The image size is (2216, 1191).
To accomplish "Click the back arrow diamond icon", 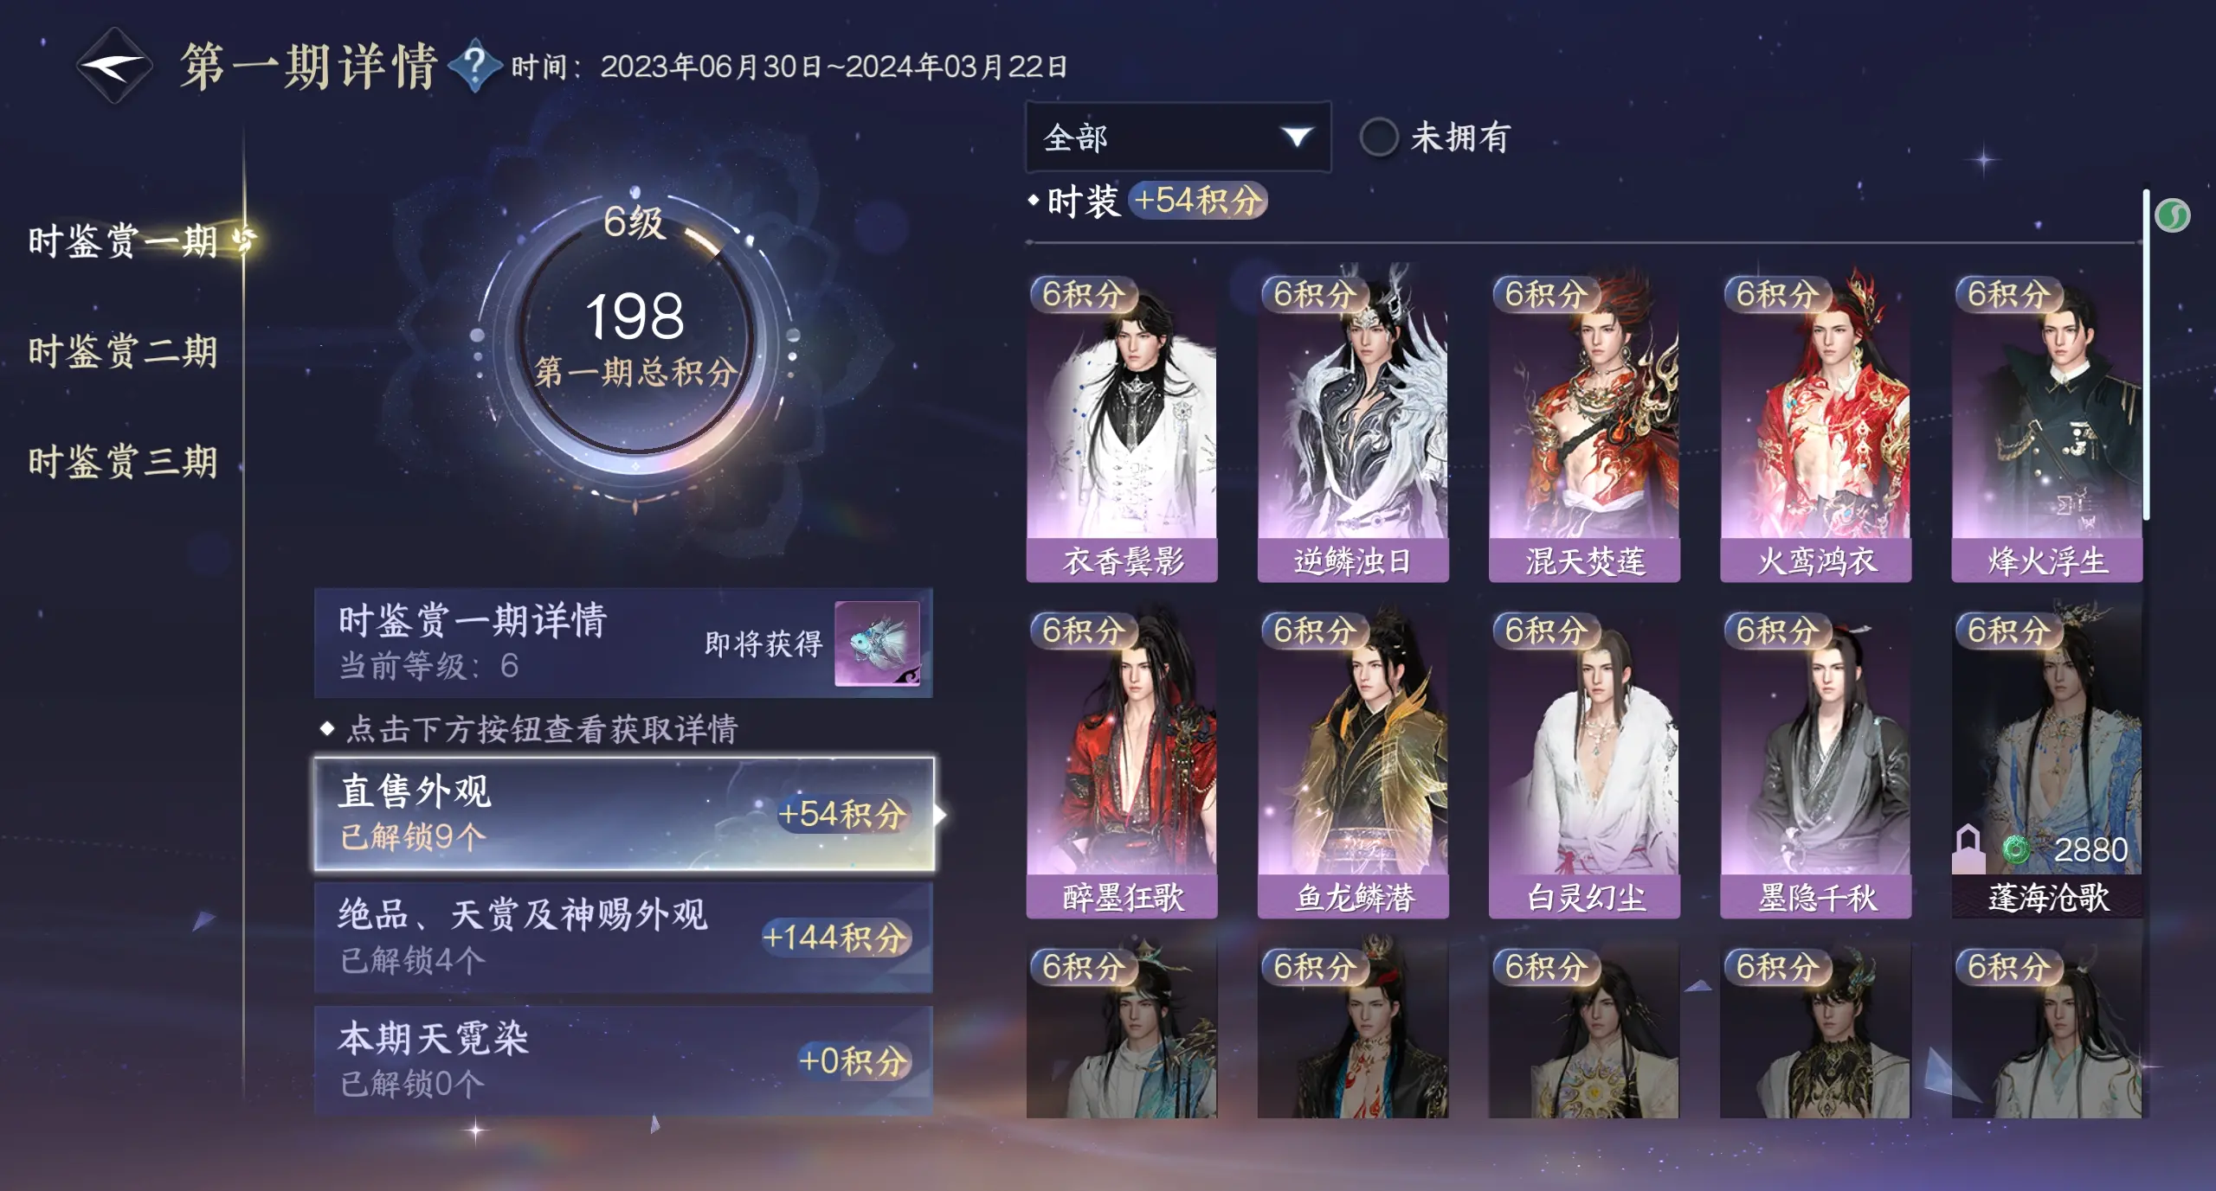I will point(114,66).
